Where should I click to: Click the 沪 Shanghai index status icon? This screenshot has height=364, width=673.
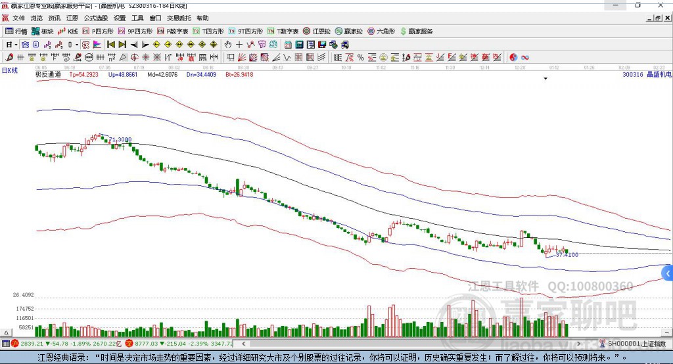15,344
